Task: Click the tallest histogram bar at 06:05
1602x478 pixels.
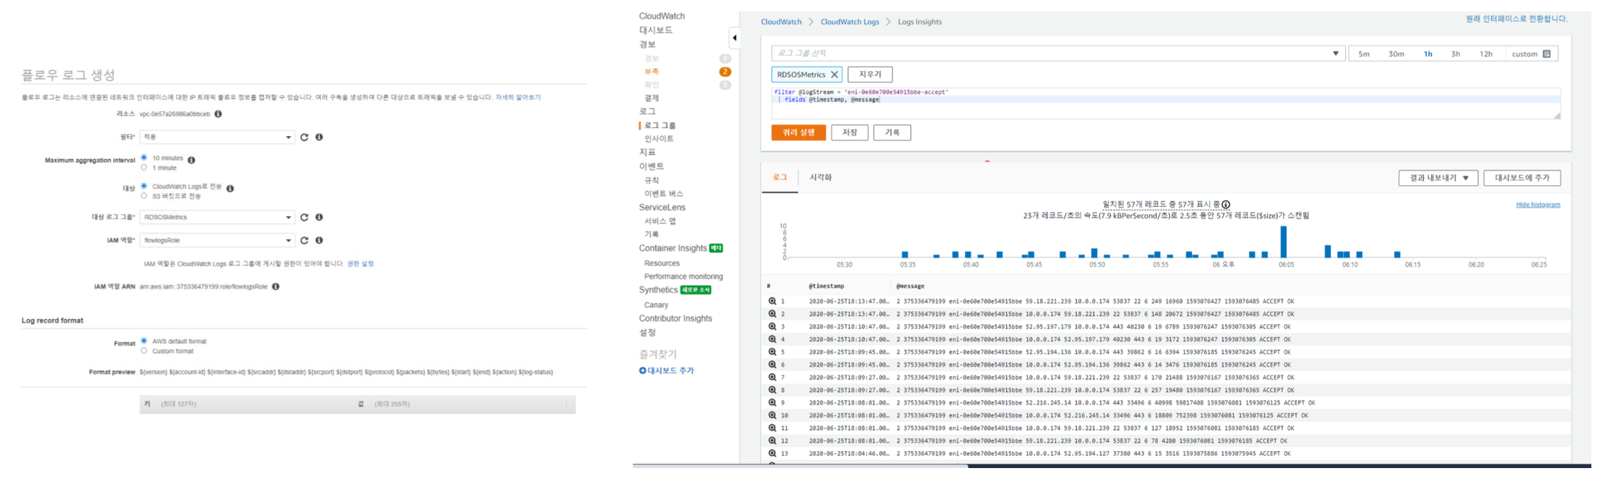Action: (1283, 242)
